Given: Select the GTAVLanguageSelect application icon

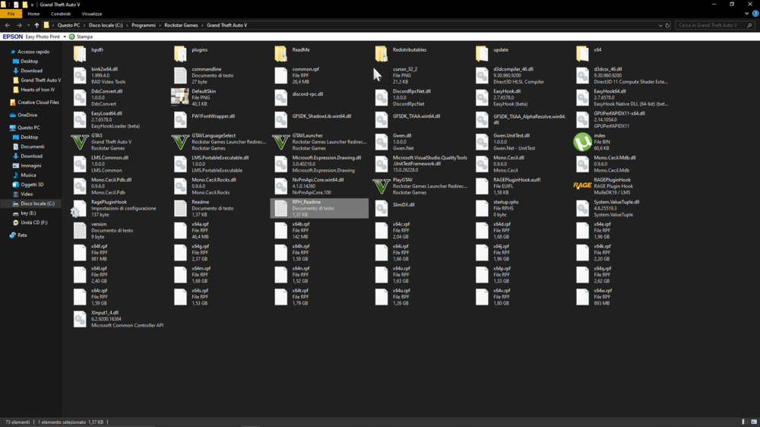Looking at the screenshot, I should (x=180, y=142).
